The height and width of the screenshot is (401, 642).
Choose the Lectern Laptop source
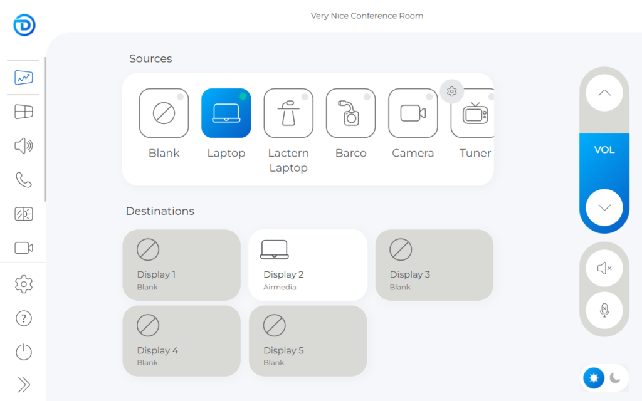(x=288, y=113)
